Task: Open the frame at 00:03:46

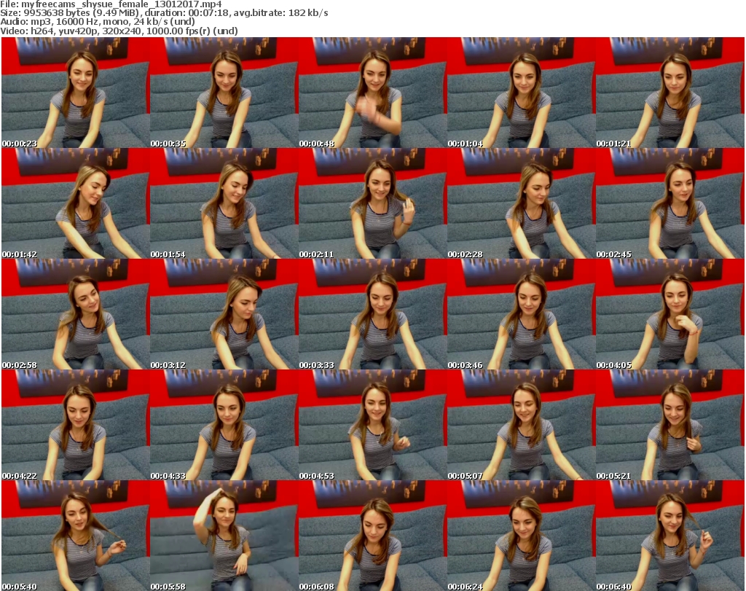Action: [x=521, y=315]
